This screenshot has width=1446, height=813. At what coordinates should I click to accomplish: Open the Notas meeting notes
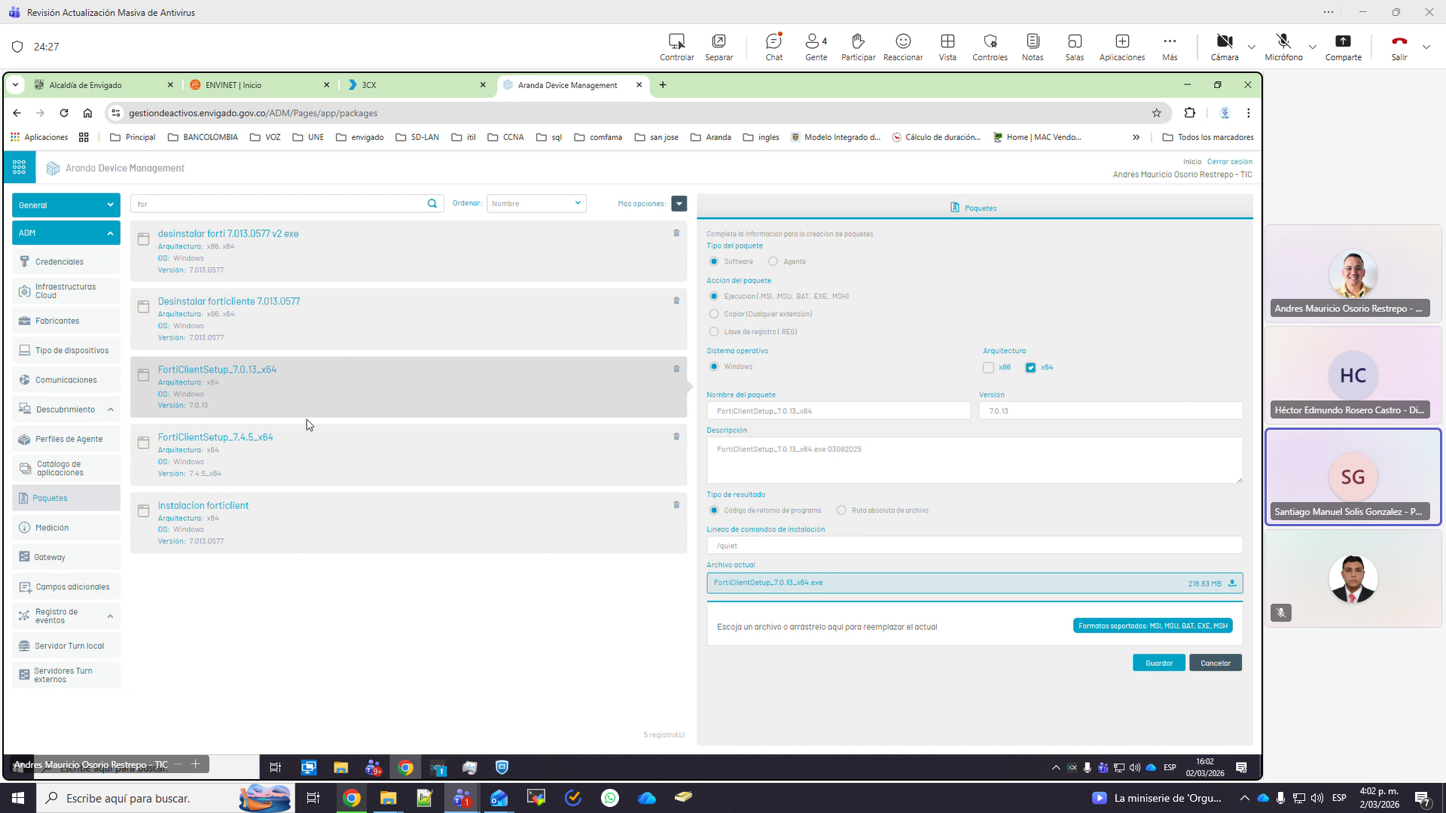[x=1033, y=47]
